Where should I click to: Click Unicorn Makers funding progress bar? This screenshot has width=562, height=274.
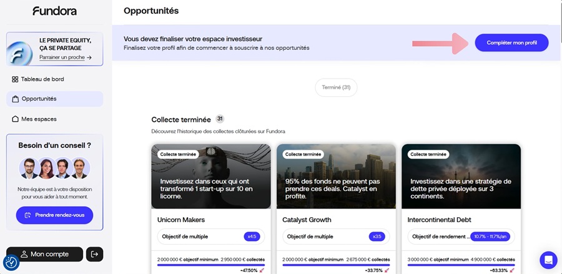click(x=211, y=265)
